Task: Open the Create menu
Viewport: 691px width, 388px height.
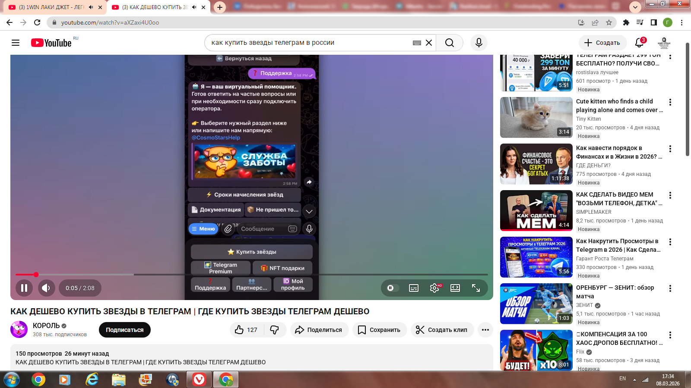Action: [602, 43]
